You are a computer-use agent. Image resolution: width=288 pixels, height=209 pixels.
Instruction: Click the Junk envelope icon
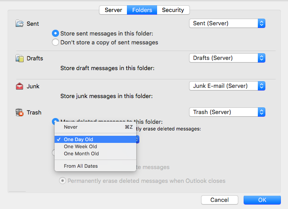19,86
